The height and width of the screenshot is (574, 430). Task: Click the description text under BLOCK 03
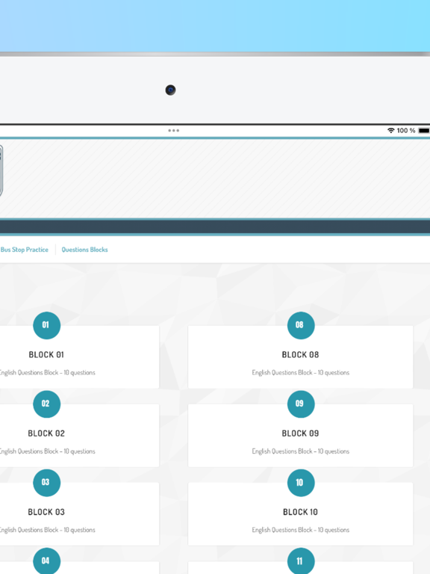[x=48, y=530]
